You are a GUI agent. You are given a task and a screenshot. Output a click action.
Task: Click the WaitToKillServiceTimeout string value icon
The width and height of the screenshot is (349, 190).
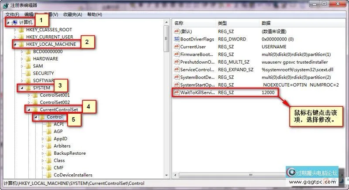click(177, 92)
